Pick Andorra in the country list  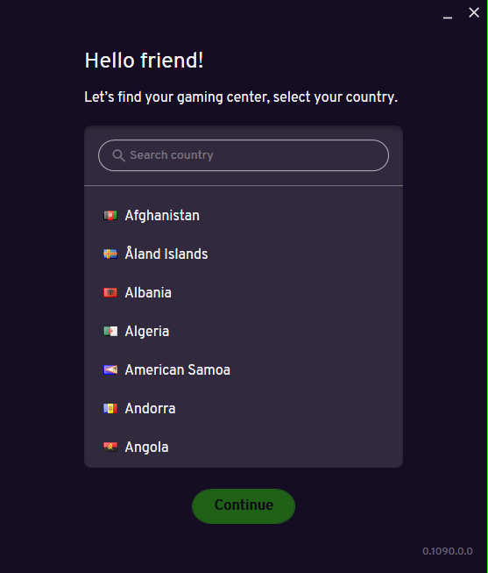coord(244,409)
